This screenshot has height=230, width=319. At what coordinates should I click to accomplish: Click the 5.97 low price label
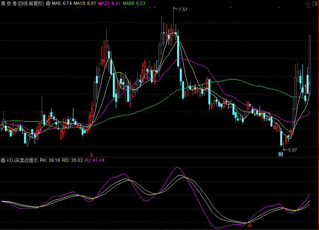tap(293, 150)
